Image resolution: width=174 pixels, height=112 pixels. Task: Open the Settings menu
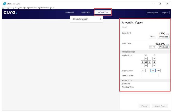tap(21, 8)
